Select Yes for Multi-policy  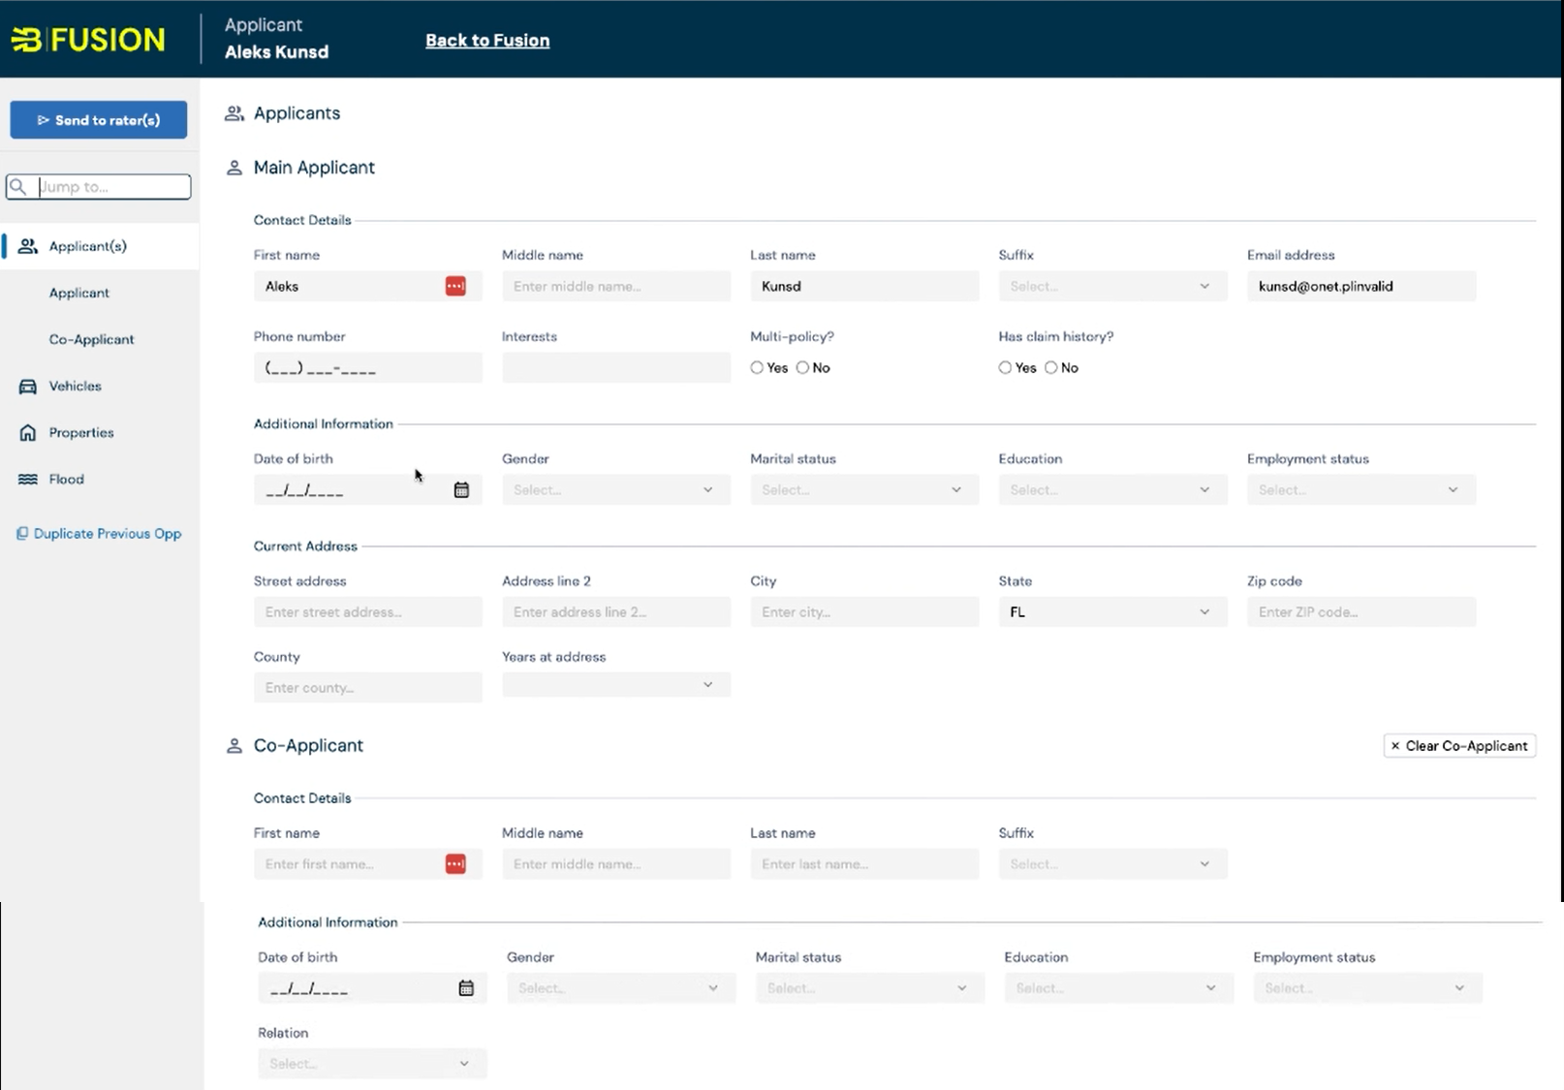click(x=757, y=368)
